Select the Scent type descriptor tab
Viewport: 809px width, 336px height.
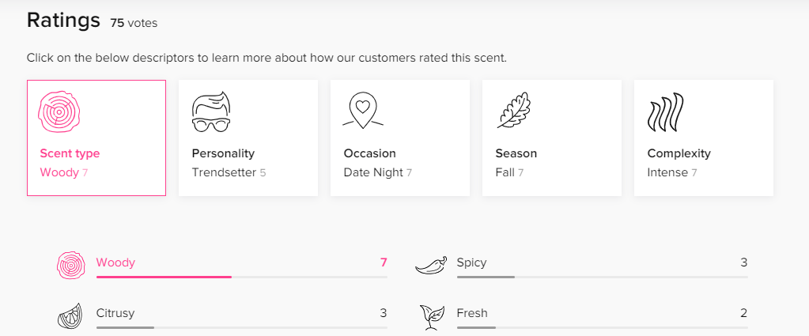pyautogui.click(x=96, y=138)
